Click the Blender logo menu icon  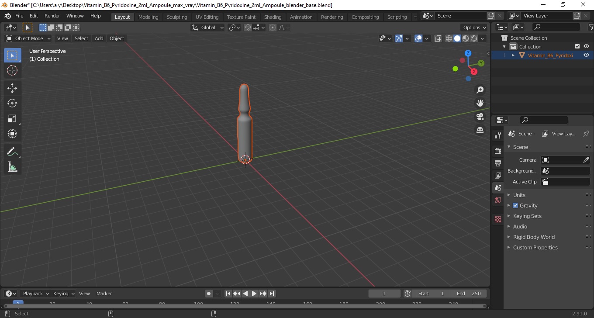point(7,16)
